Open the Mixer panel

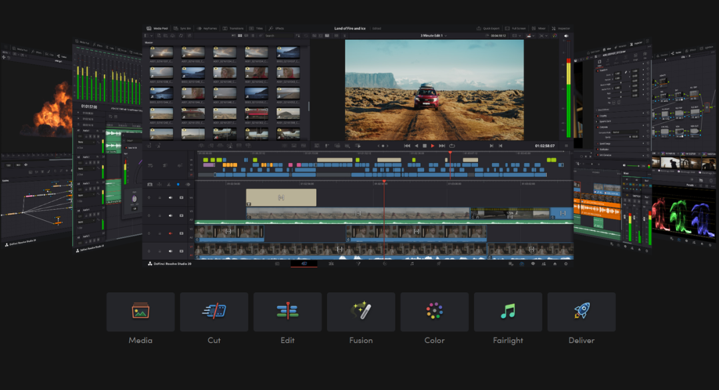pos(539,29)
